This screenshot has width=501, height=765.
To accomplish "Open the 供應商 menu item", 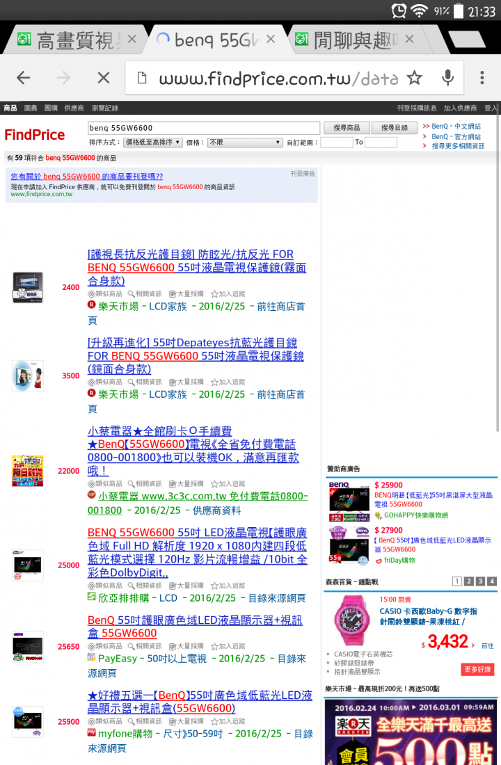I will pyautogui.click(x=74, y=108).
